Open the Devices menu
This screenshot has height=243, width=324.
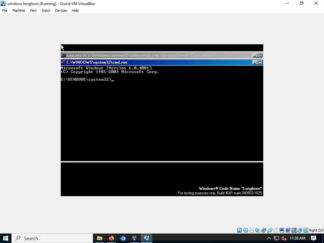(61, 10)
